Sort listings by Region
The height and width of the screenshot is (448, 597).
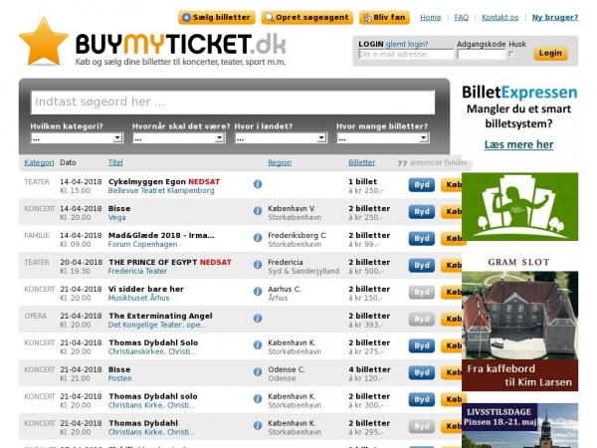[280, 162]
